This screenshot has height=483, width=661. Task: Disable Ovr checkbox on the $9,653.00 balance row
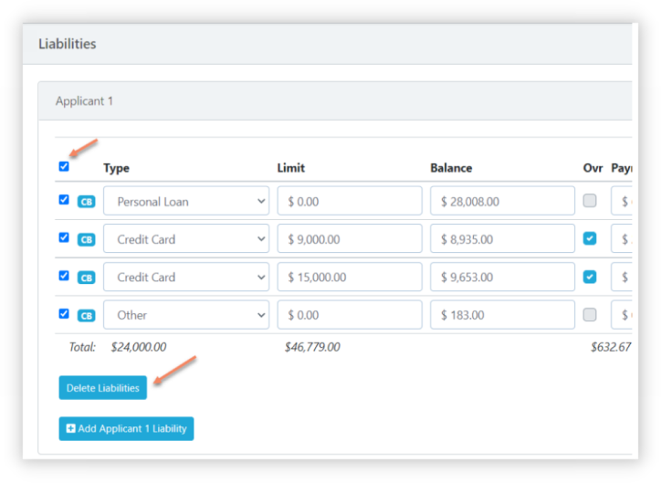590,277
